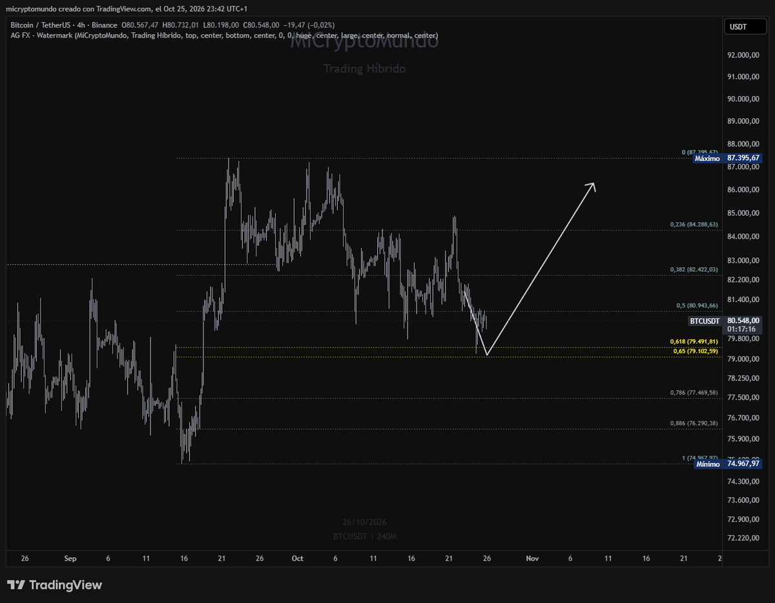This screenshot has width=775, height=603.
Task: Click the Máximo price label
Action: [707, 158]
